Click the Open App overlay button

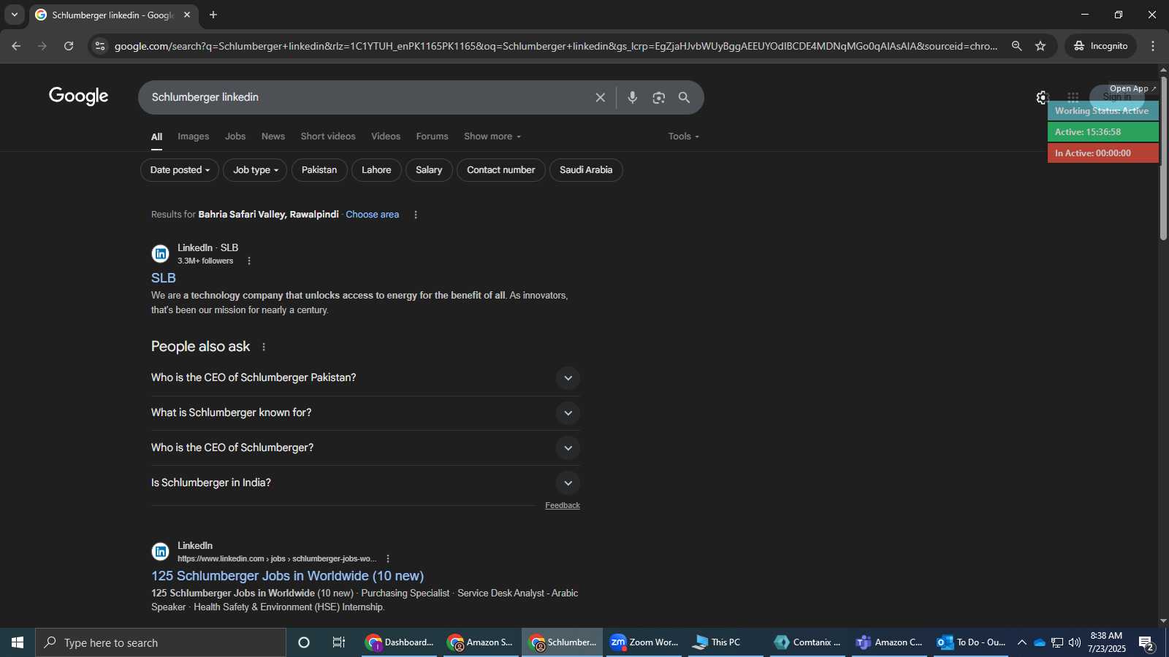point(1132,88)
